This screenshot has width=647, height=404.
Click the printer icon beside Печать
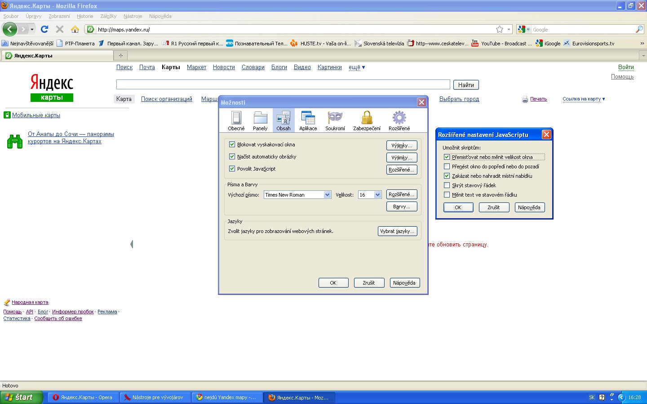click(525, 99)
